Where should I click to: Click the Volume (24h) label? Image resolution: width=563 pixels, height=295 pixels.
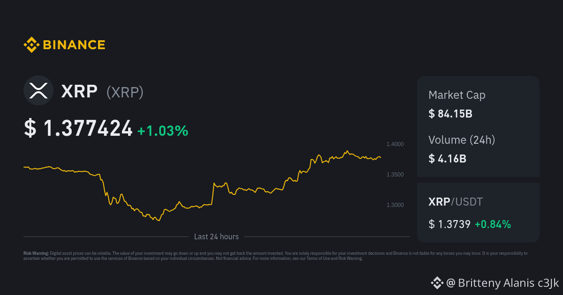462,140
